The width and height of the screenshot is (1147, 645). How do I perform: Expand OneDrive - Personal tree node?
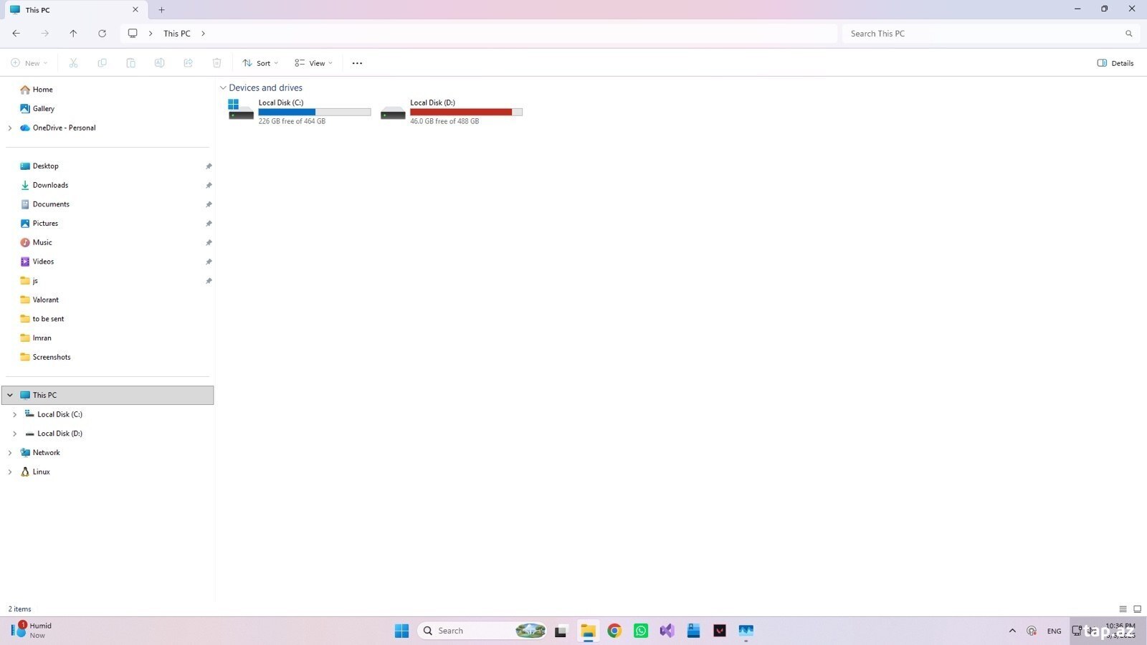9,128
